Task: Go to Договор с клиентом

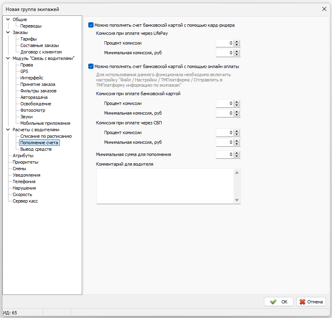Action: 41,52
